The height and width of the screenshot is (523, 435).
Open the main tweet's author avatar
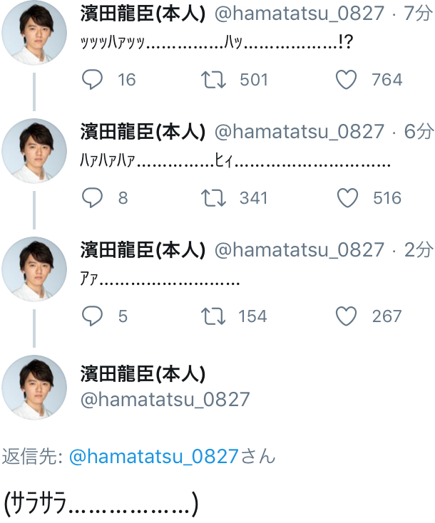[34, 388]
